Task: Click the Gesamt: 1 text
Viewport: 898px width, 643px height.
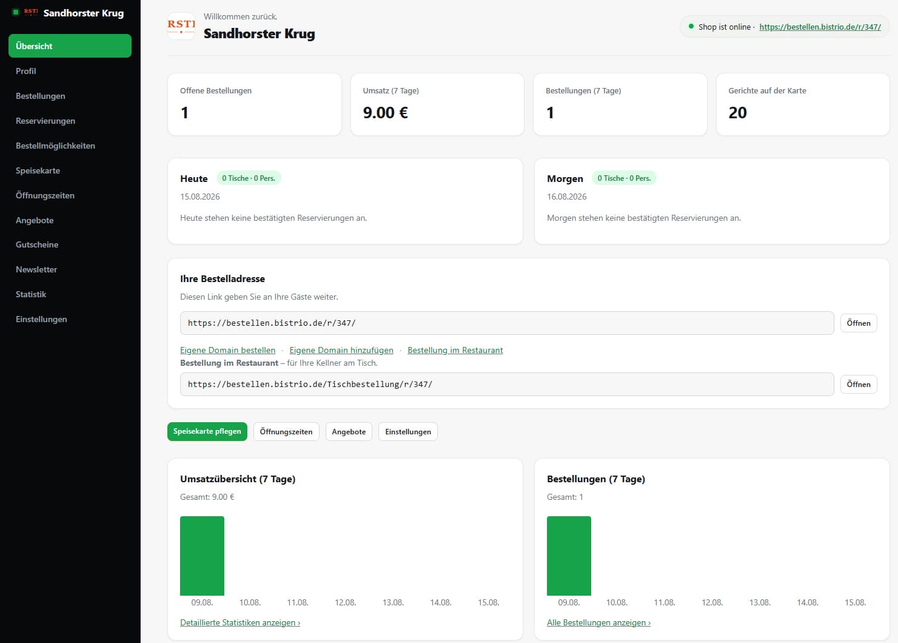Action: click(565, 497)
